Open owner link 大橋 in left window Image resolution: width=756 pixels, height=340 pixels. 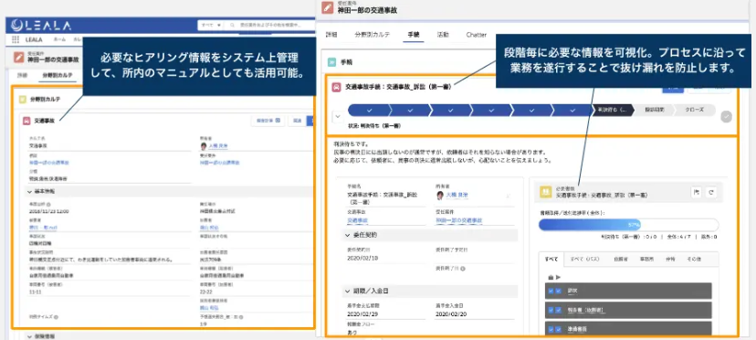click(x=218, y=145)
